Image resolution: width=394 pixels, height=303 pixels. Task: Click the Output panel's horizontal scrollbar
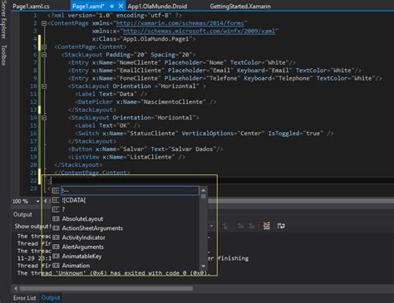(x=106, y=289)
